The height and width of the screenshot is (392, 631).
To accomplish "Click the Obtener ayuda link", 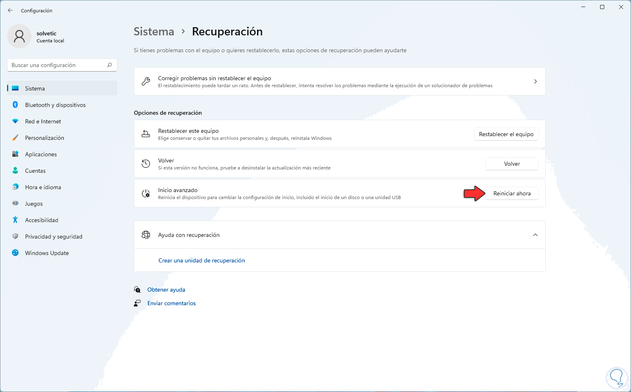I will [x=166, y=290].
